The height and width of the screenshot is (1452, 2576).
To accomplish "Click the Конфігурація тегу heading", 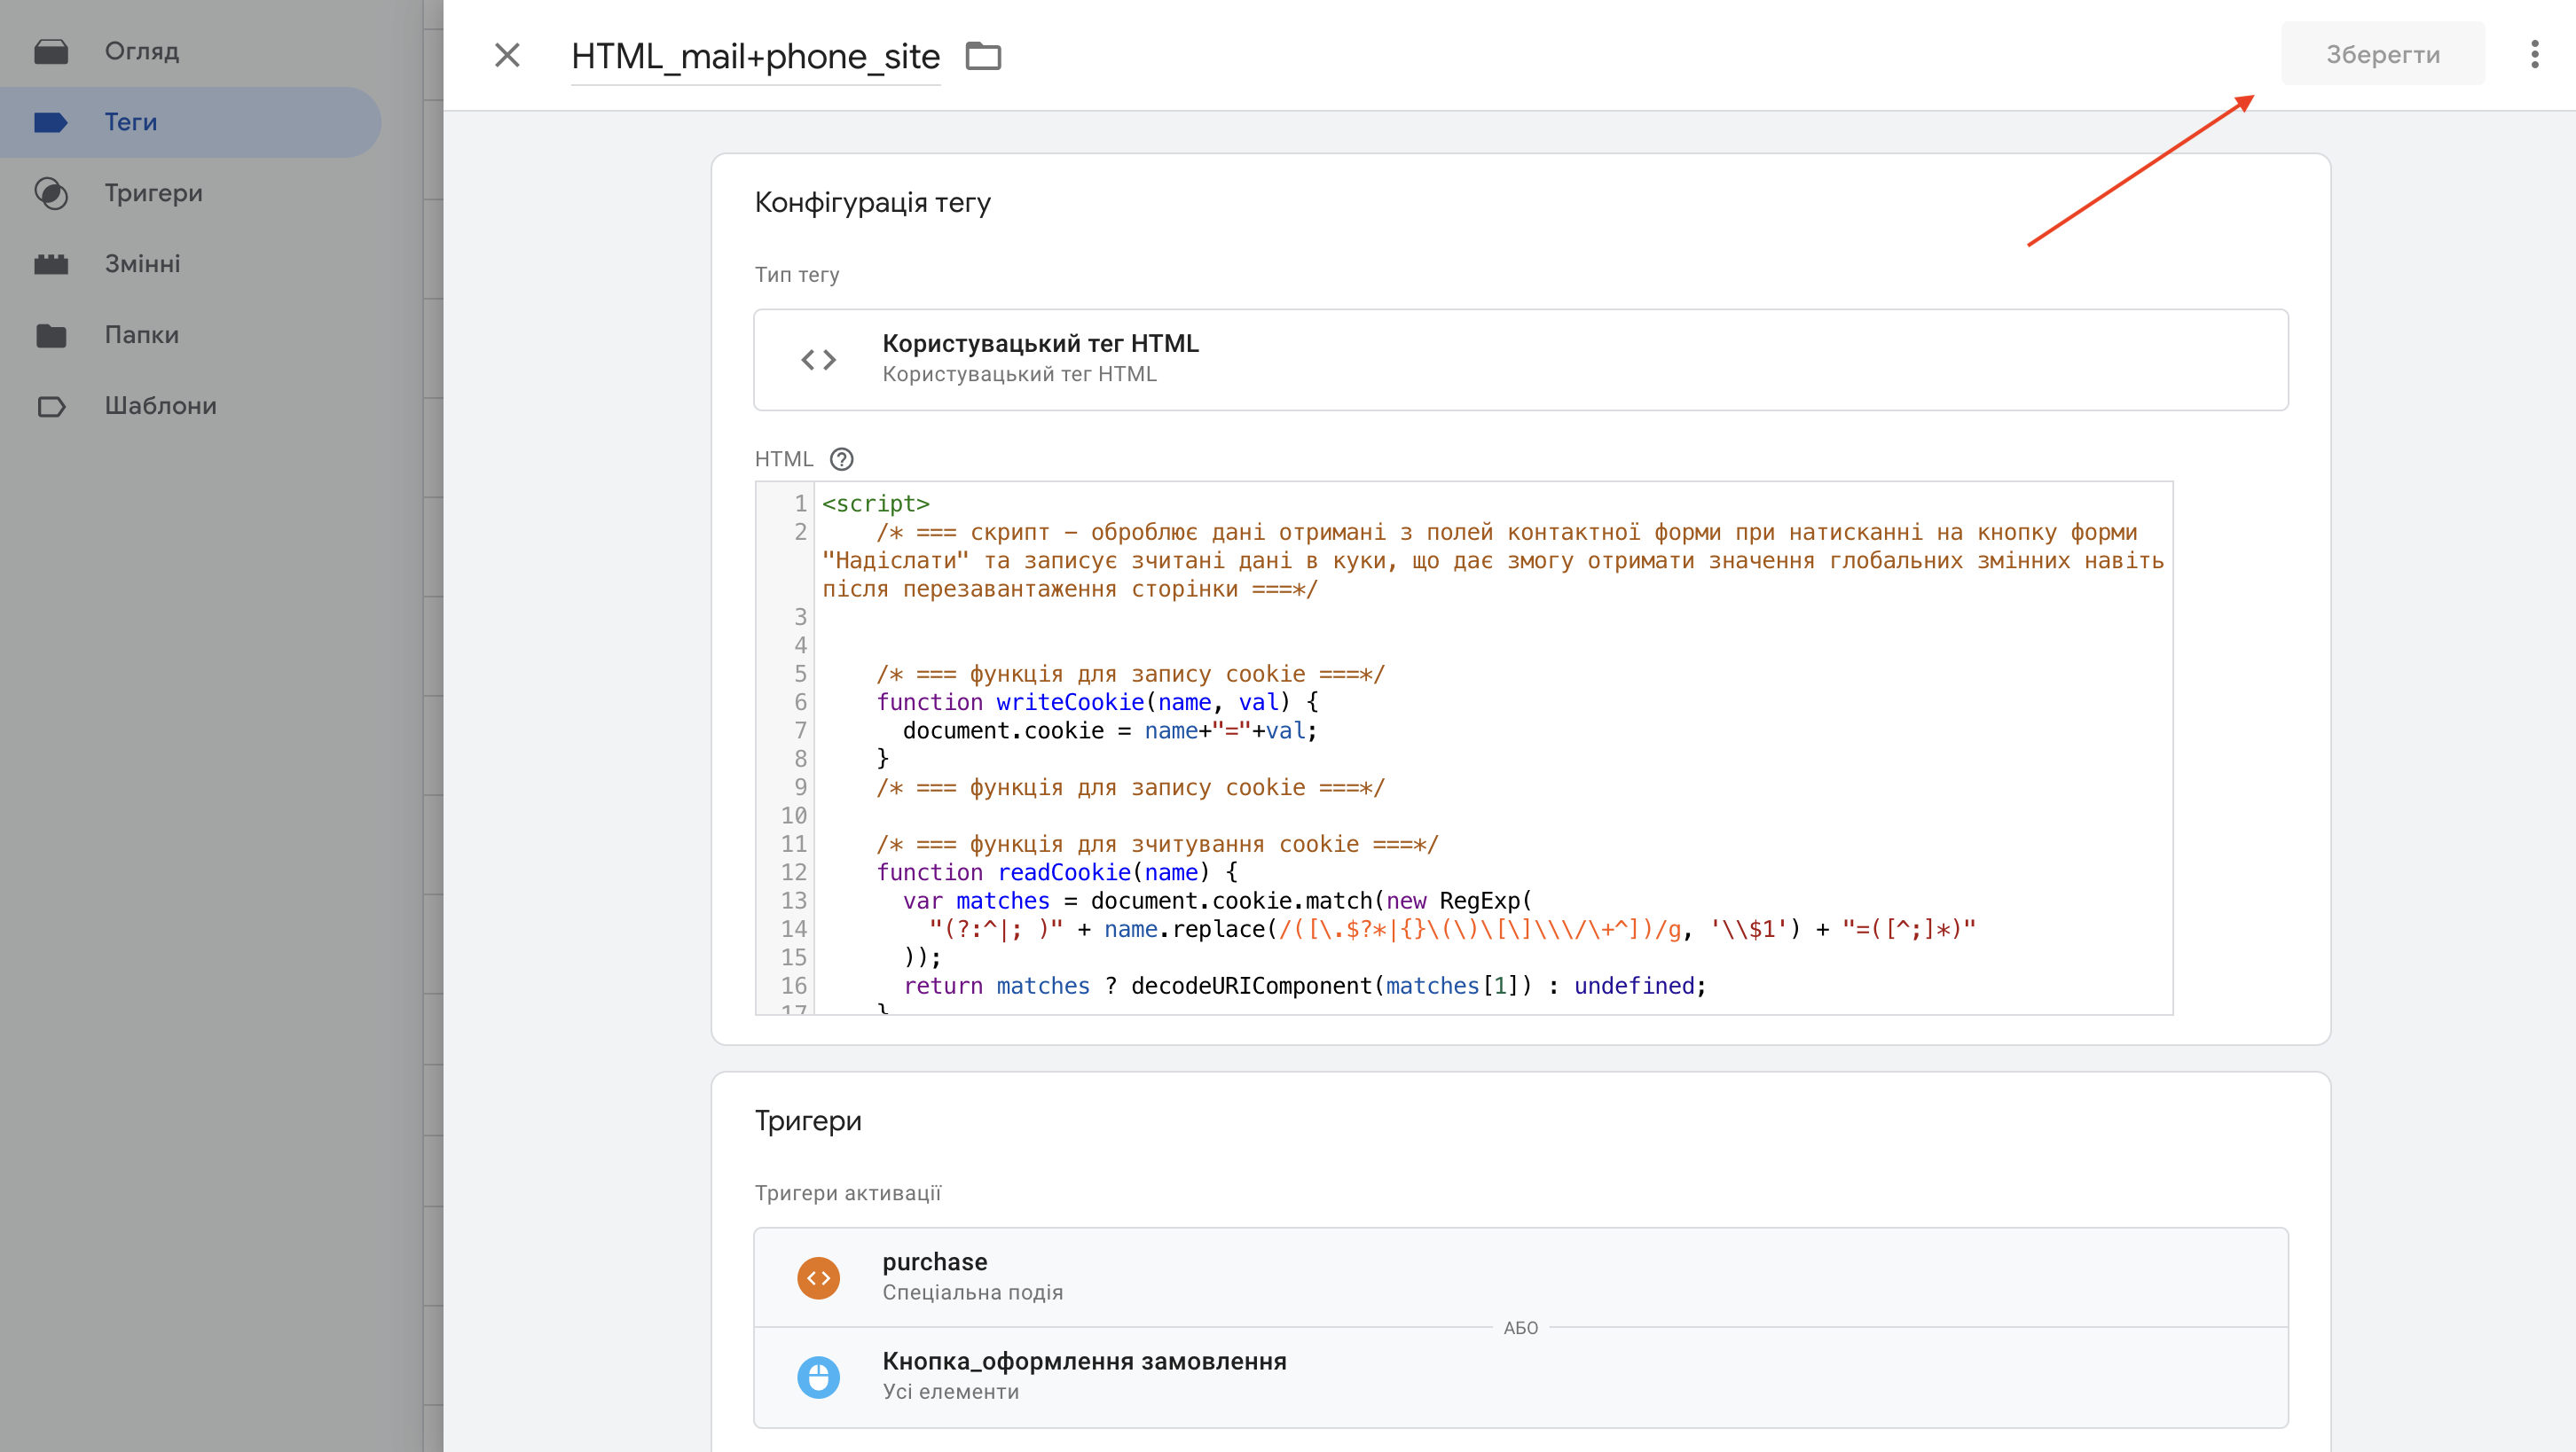I will [872, 203].
